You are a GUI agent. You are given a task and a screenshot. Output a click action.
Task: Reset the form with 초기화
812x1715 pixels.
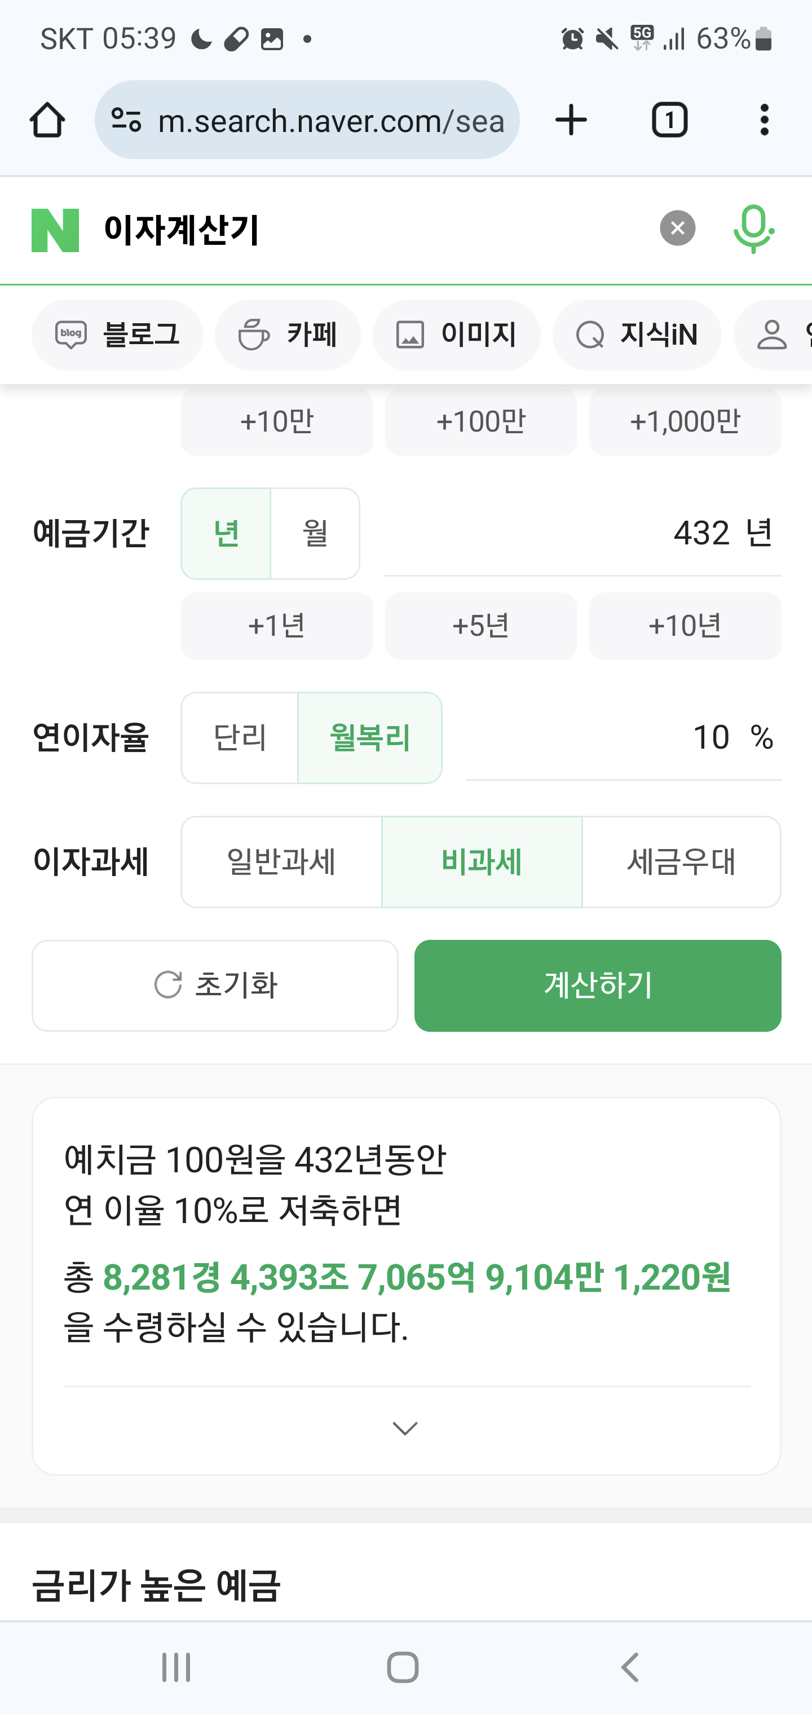click(215, 986)
